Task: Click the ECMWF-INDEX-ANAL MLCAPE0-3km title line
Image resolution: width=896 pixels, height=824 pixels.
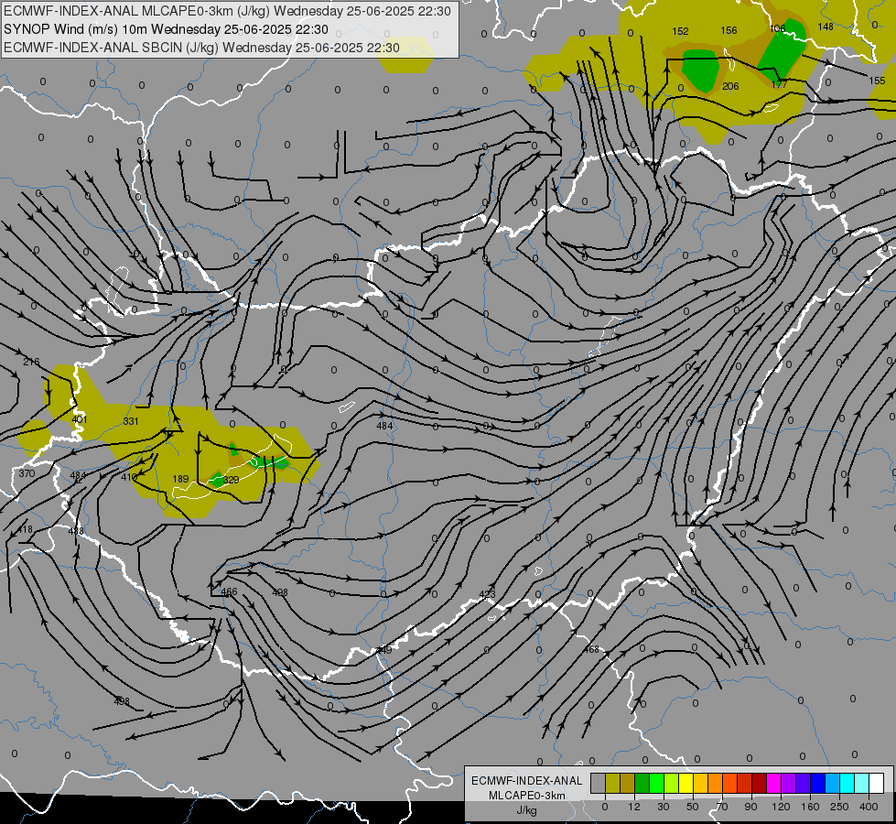Action: tap(227, 11)
